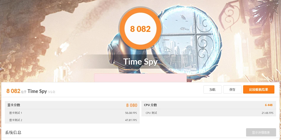Click the 系统信息 section heading

13,133
